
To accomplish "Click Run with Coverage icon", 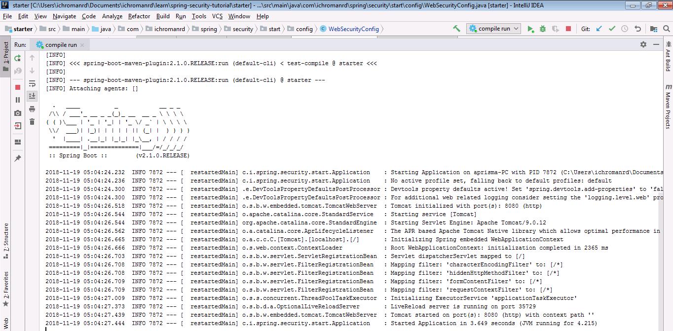I will (556, 29).
